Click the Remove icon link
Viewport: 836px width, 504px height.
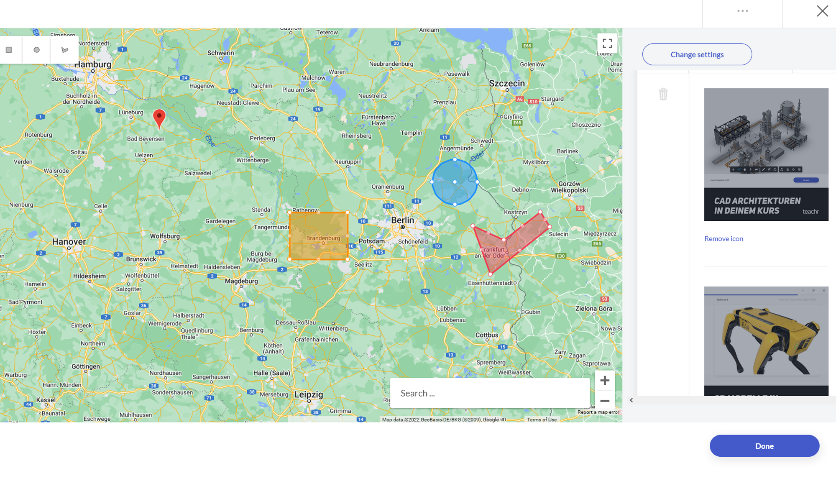click(x=724, y=239)
